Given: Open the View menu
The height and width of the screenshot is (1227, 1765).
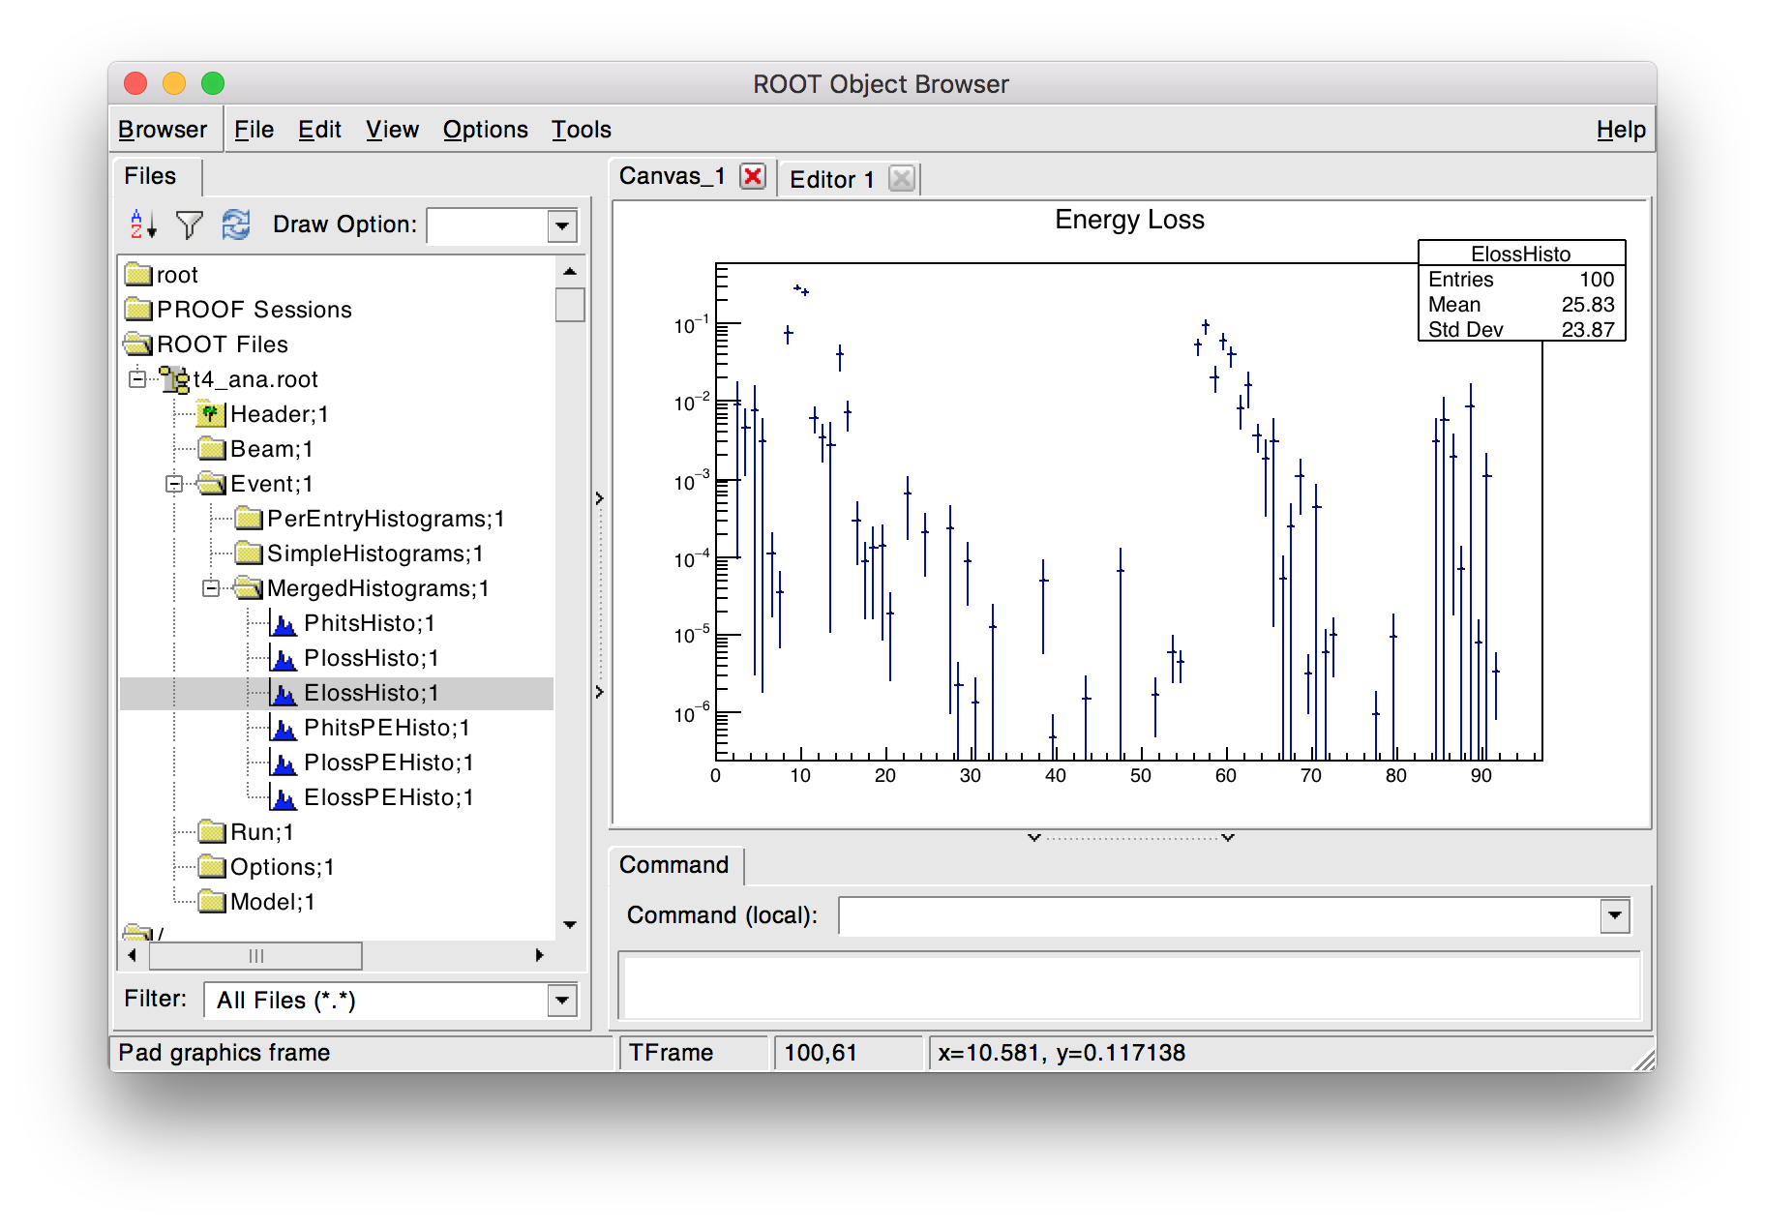Looking at the screenshot, I should pyautogui.click(x=392, y=130).
